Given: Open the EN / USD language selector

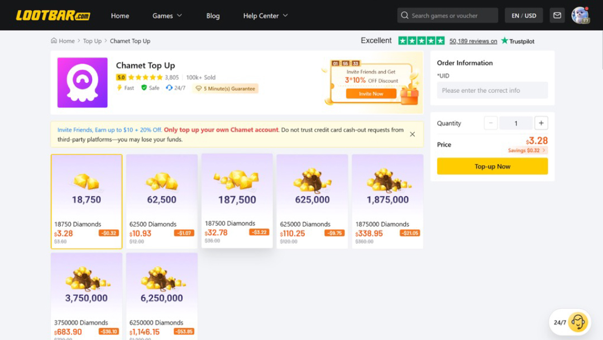Looking at the screenshot, I should click(524, 16).
